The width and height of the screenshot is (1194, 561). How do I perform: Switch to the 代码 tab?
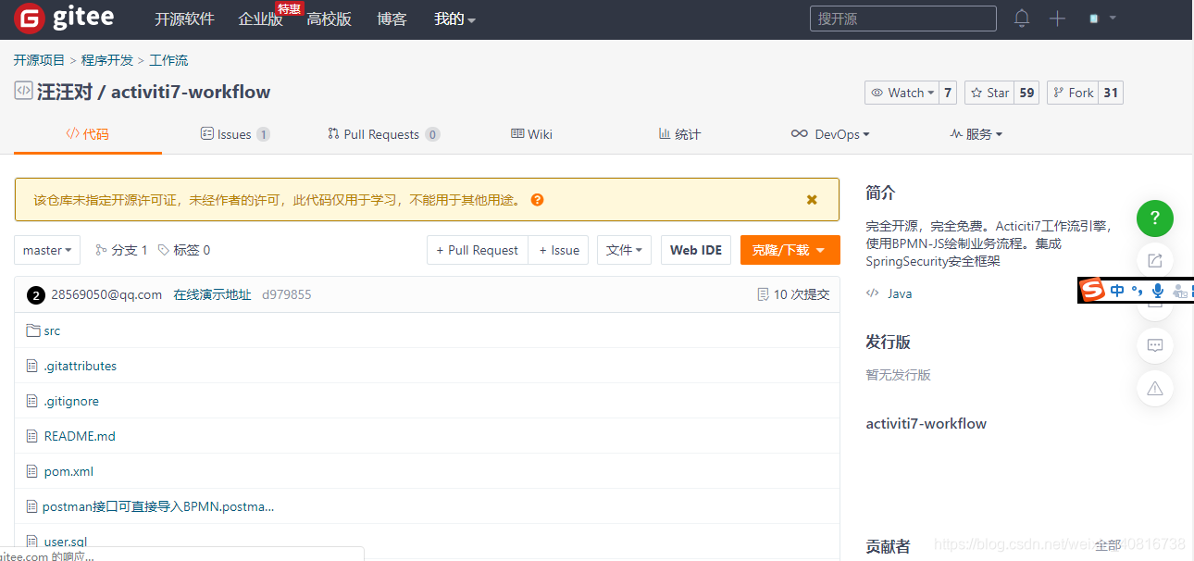pos(88,134)
